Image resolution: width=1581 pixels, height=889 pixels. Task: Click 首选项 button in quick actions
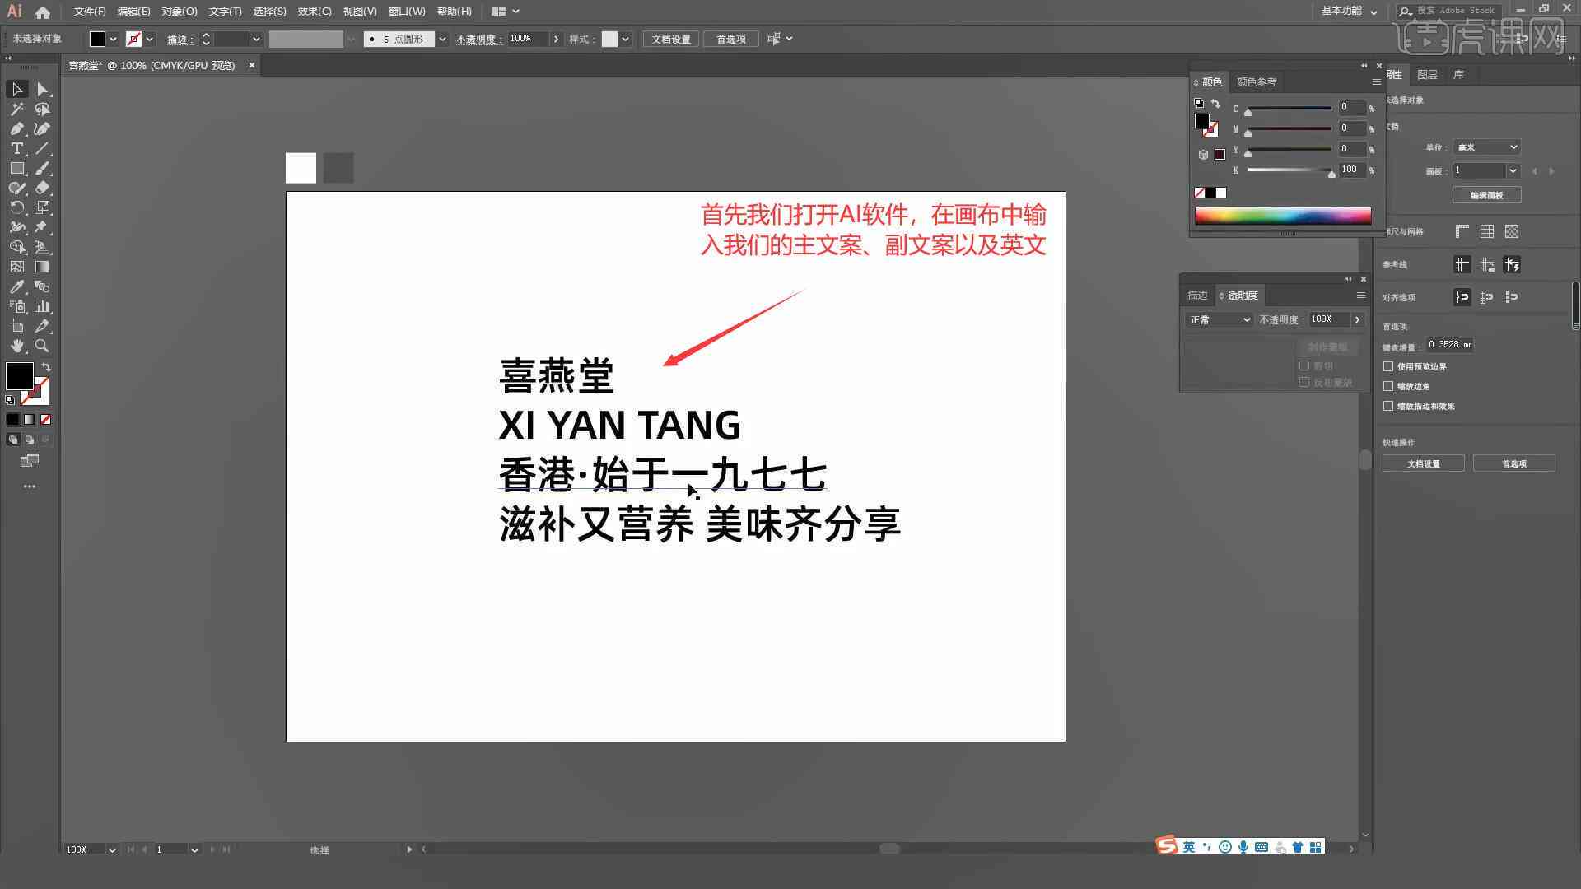[1515, 463]
